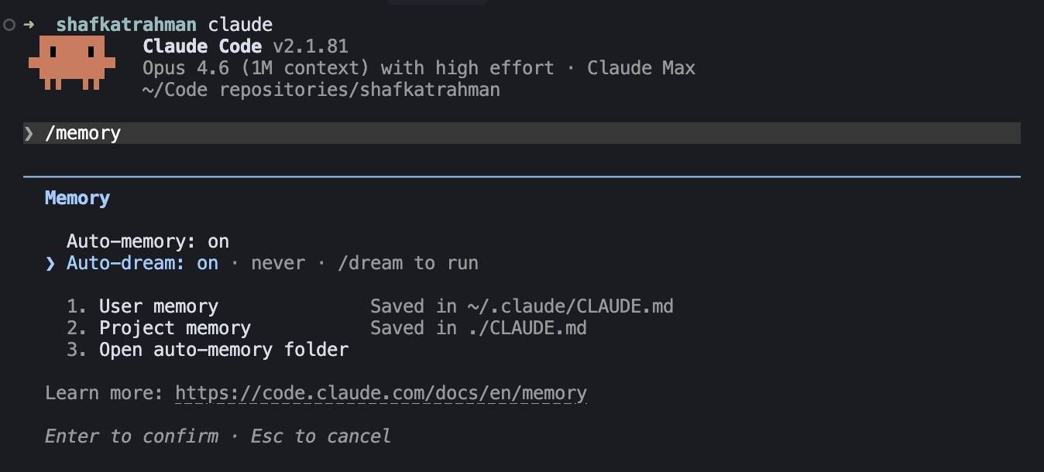Click the Claude Code version number v2.1.81
The width and height of the screenshot is (1044, 472).
[311, 46]
